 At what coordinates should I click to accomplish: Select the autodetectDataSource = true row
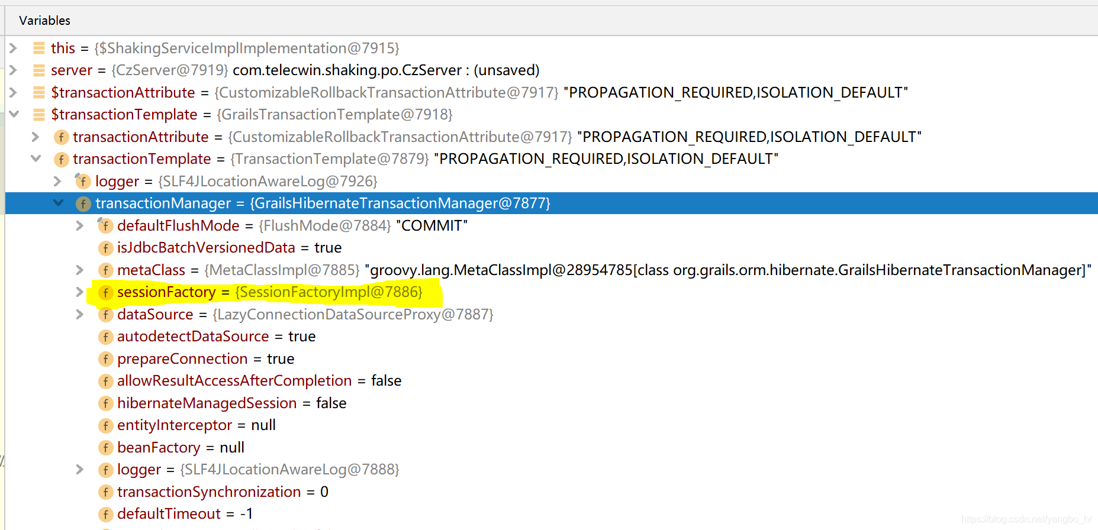point(216,336)
